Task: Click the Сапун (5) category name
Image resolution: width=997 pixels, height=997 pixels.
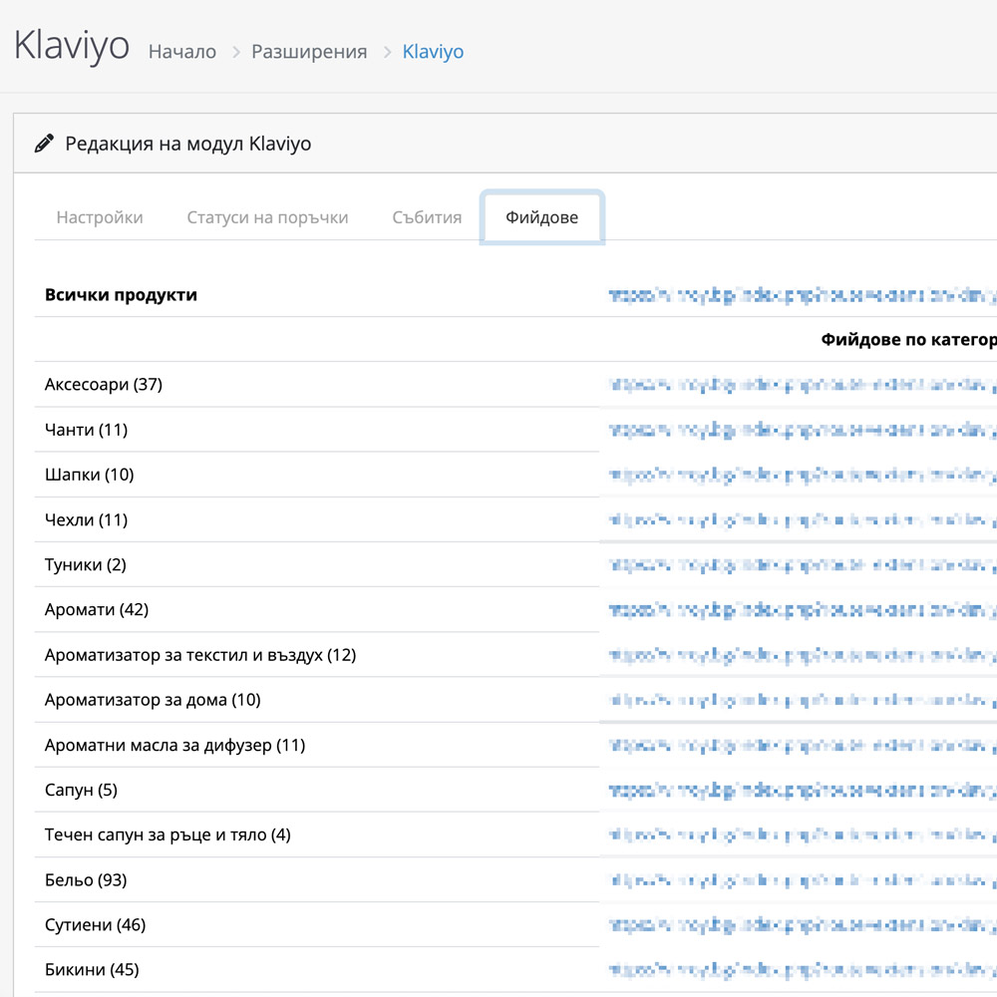Action: (82, 790)
